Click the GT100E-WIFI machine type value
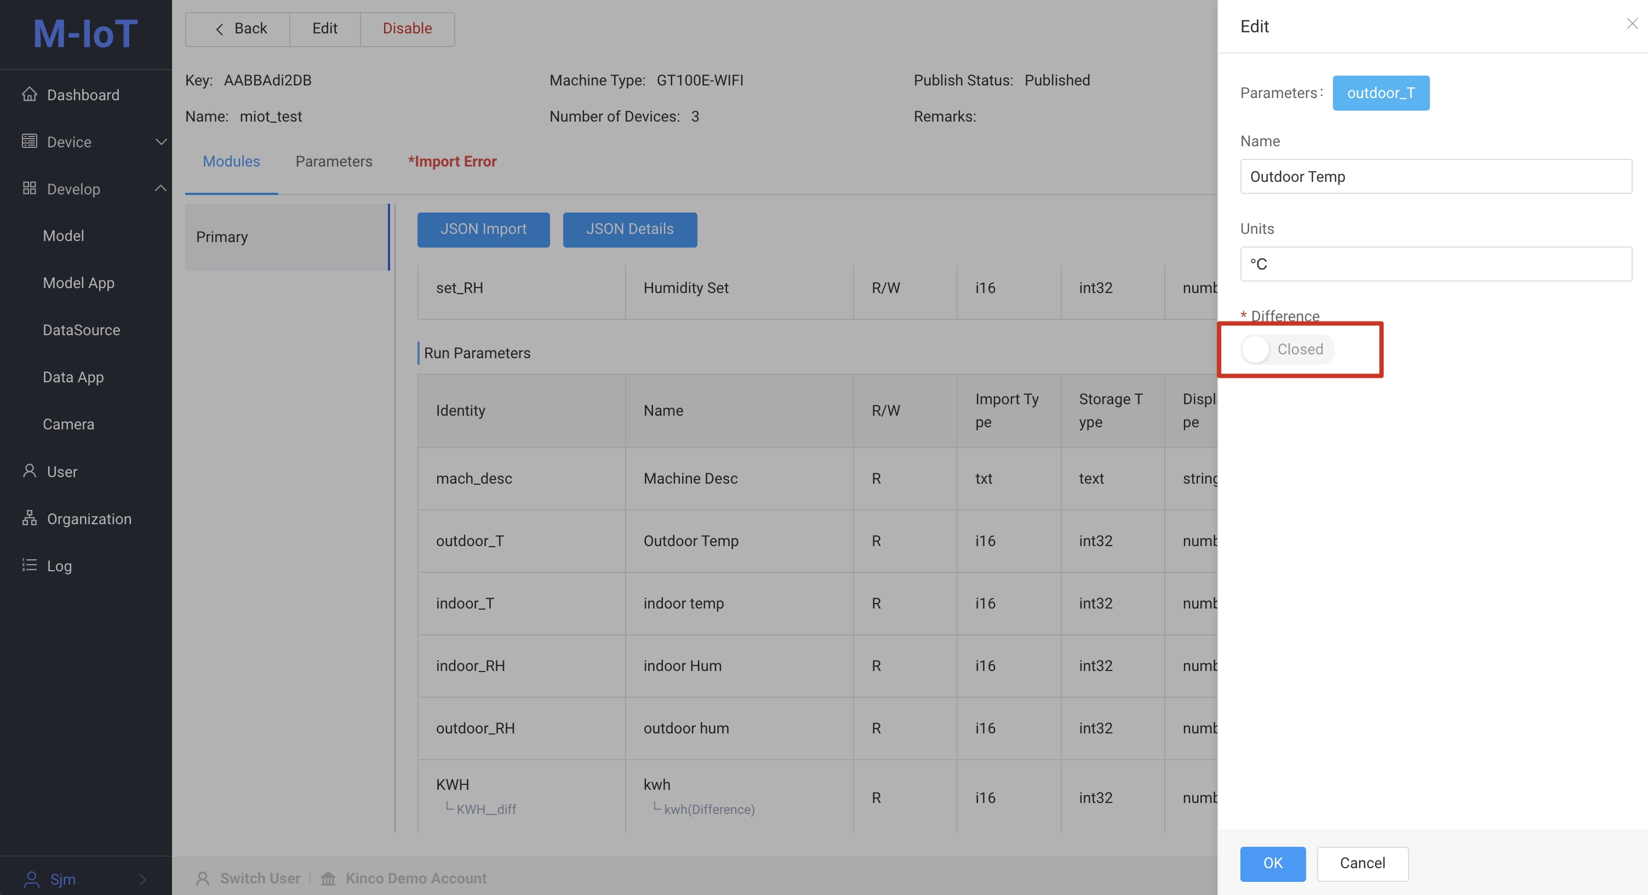Image resolution: width=1648 pixels, height=895 pixels. [700, 81]
